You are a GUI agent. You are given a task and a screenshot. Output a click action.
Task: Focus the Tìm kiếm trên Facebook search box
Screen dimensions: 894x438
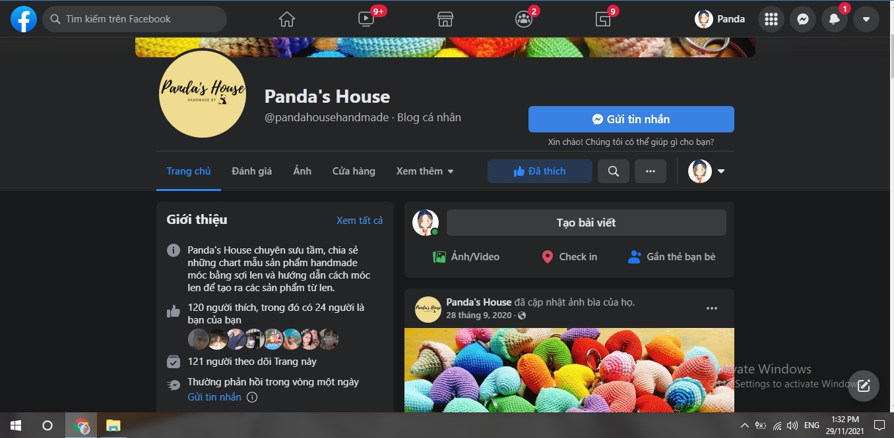coord(135,19)
